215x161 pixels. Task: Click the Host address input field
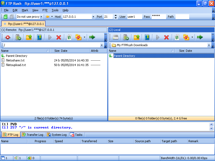point(78,16)
